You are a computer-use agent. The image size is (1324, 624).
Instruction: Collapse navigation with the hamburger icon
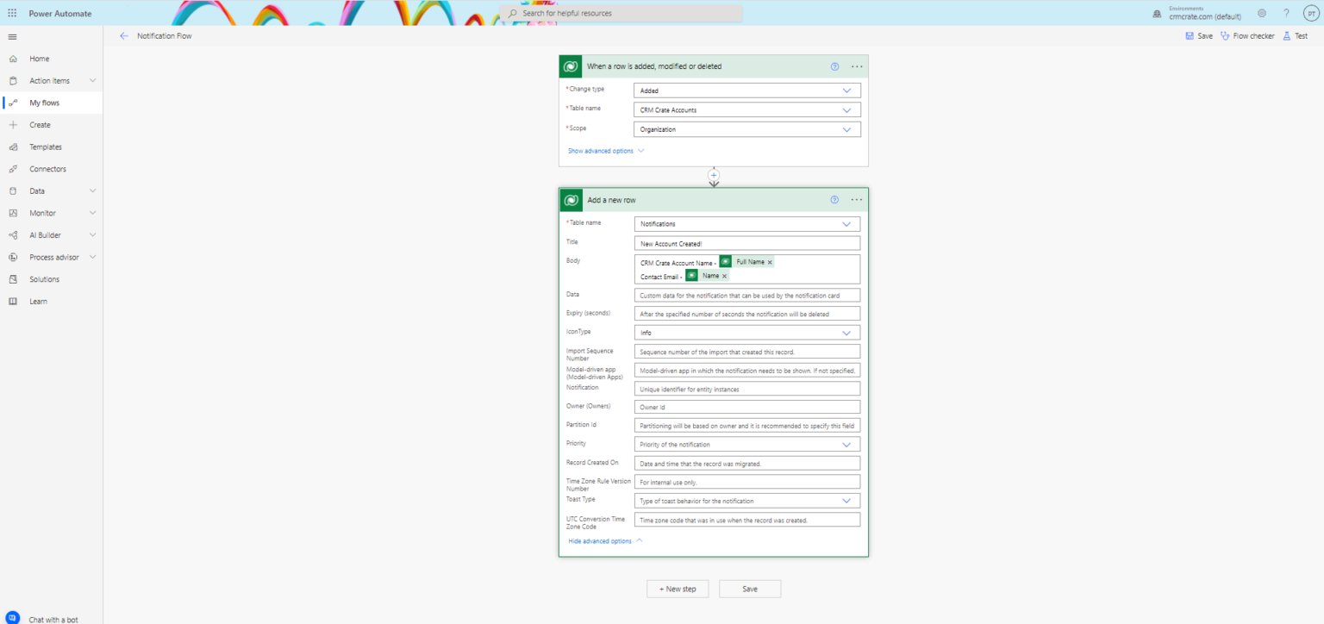(12, 36)
